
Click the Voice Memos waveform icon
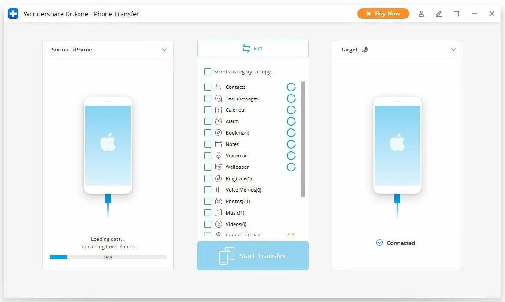pos(218,190)
